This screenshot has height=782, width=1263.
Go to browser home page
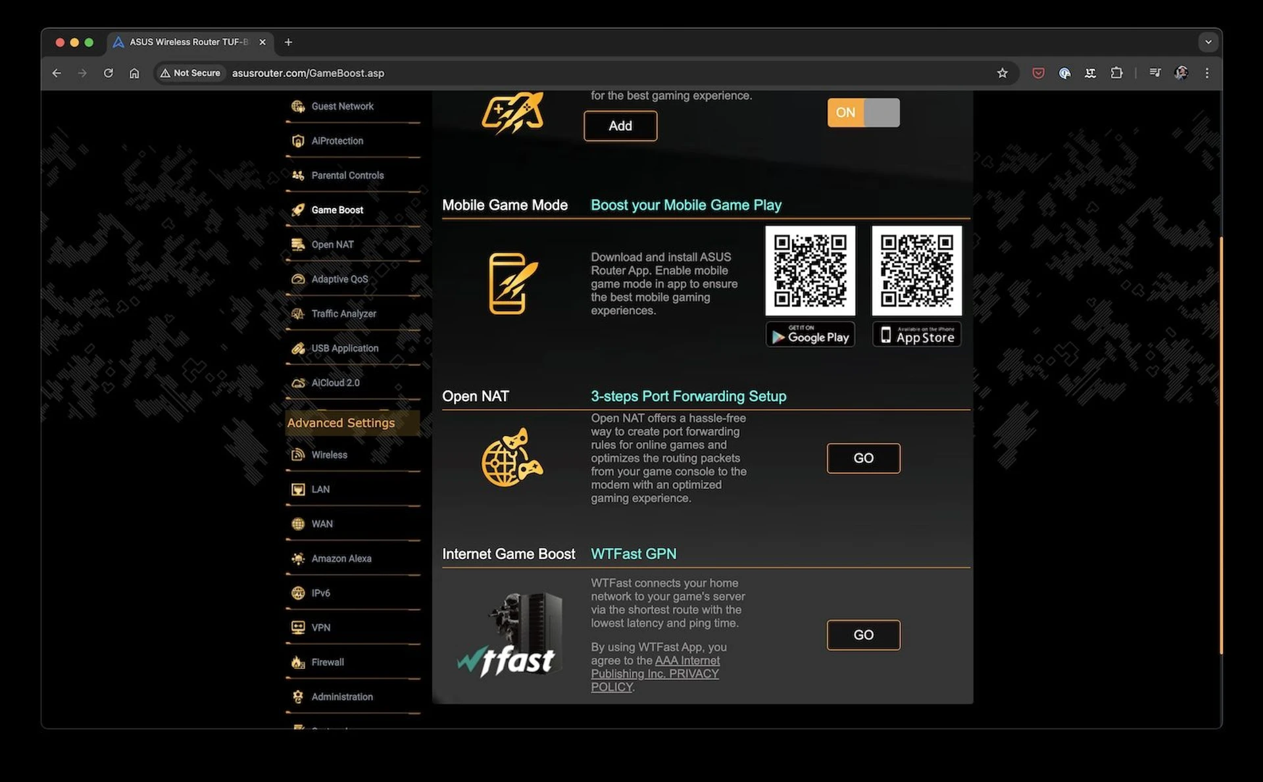(x=134, y=73)
